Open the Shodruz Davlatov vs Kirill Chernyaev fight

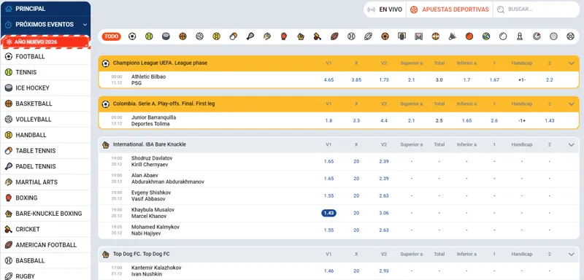tap(152, 161)
